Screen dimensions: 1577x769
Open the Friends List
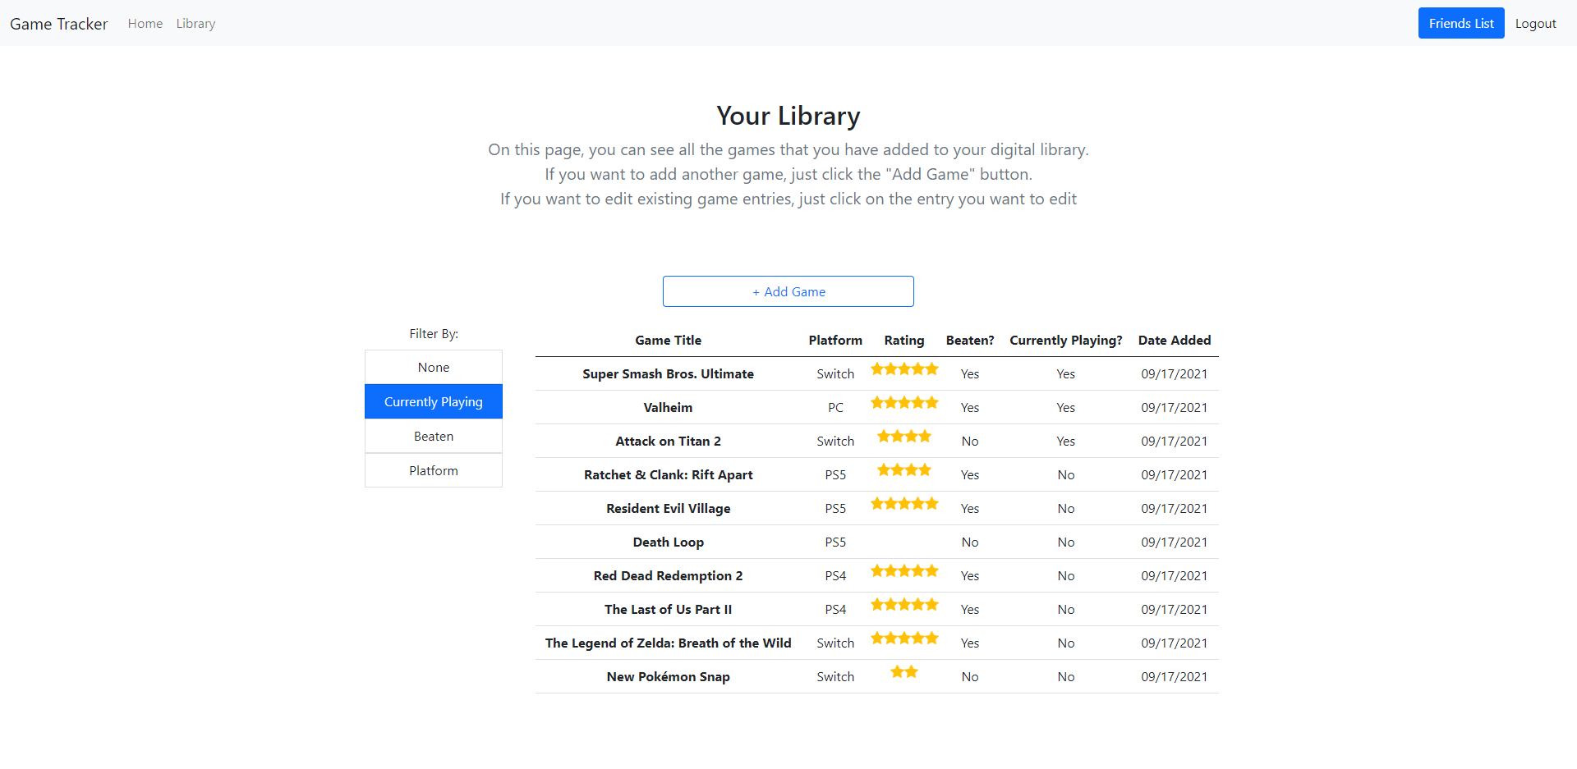1461,23
